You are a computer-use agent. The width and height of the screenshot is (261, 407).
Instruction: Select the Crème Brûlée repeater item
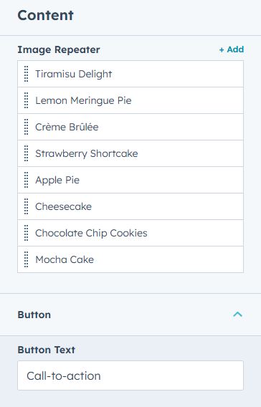[130, 127]
